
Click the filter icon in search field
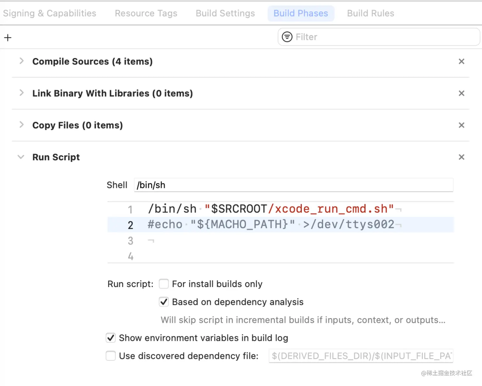coord(287,37)
